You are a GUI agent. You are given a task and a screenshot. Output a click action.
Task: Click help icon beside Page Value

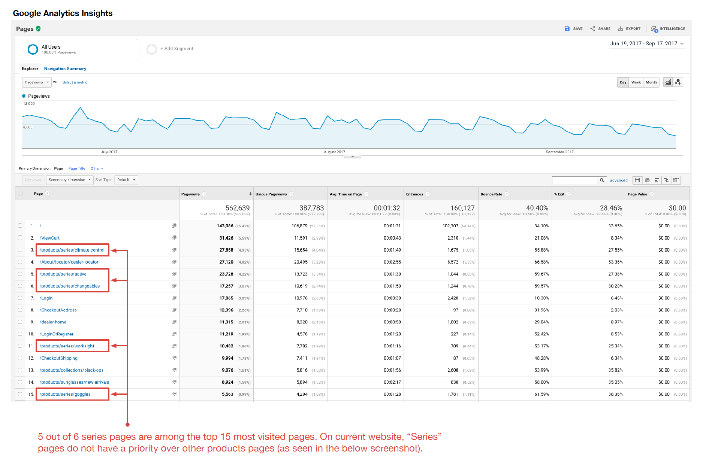[x=652, y=194]
